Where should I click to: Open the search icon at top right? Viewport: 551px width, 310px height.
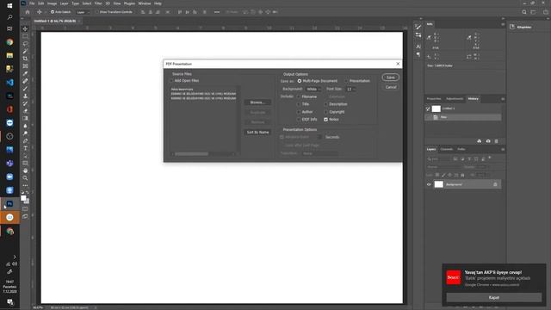[524, 12]
